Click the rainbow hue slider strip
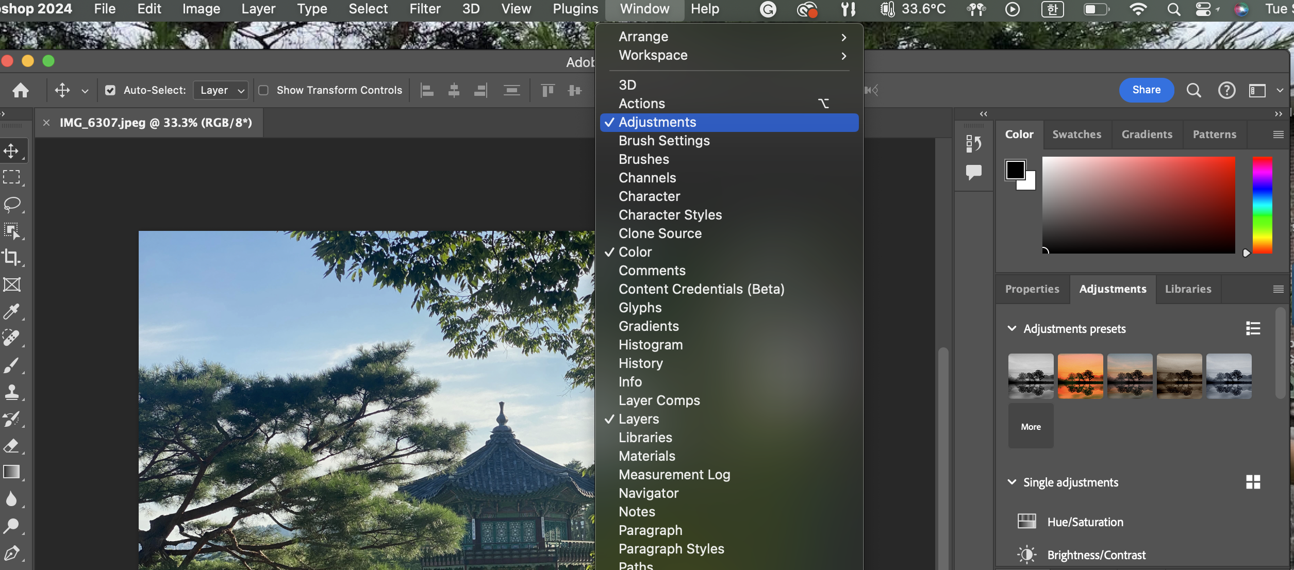Image resolution: width=1294 pixels, height=570 pixels. point(1262,205)
